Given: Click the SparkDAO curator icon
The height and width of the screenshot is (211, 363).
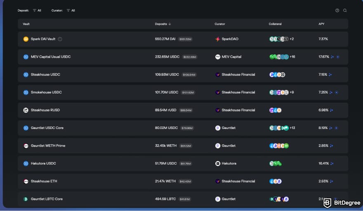Looking at the screenshot, I should point(218,39).
